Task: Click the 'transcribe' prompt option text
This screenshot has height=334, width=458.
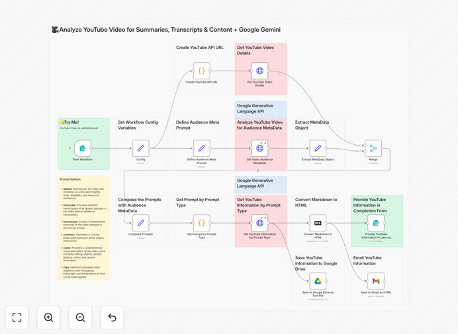Action: 85,210
